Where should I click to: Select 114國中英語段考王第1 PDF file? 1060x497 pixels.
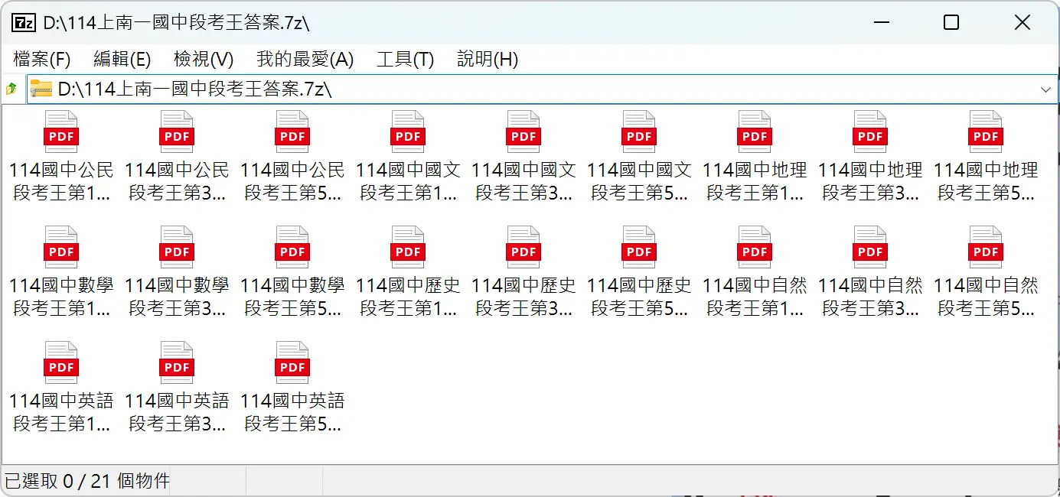click(61, 364)
